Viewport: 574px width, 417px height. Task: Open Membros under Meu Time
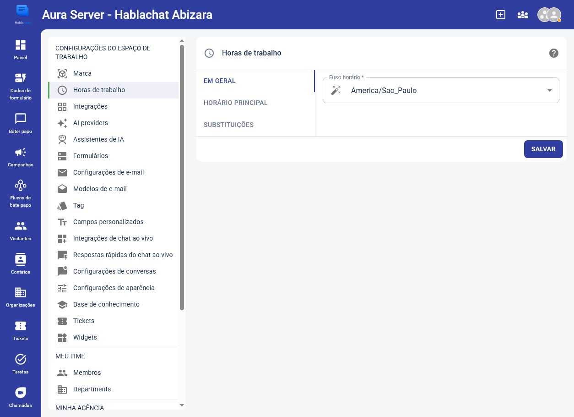point(113,373)
